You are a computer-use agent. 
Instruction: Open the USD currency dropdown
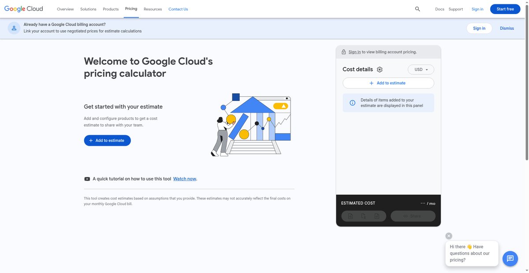(421, 70)
